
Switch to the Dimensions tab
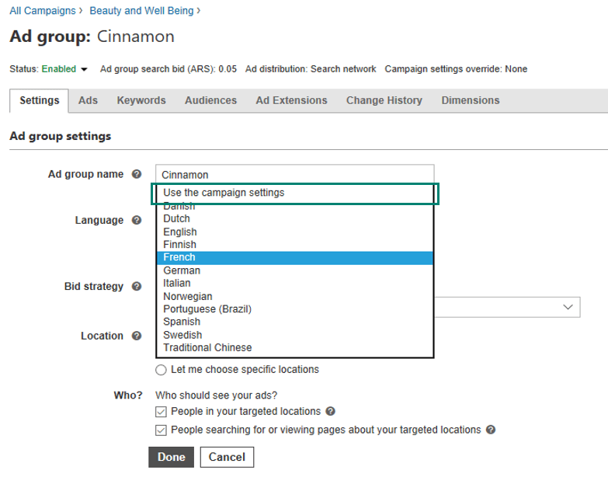[471, 101]
